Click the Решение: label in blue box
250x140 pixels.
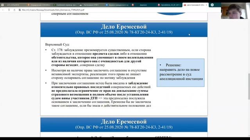click(x=173, y=65)
